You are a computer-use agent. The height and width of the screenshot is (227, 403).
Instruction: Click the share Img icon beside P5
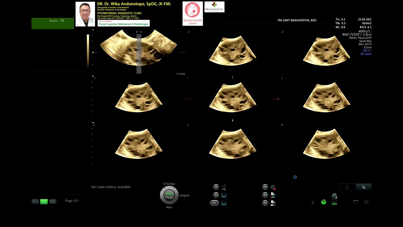point(224,187)
